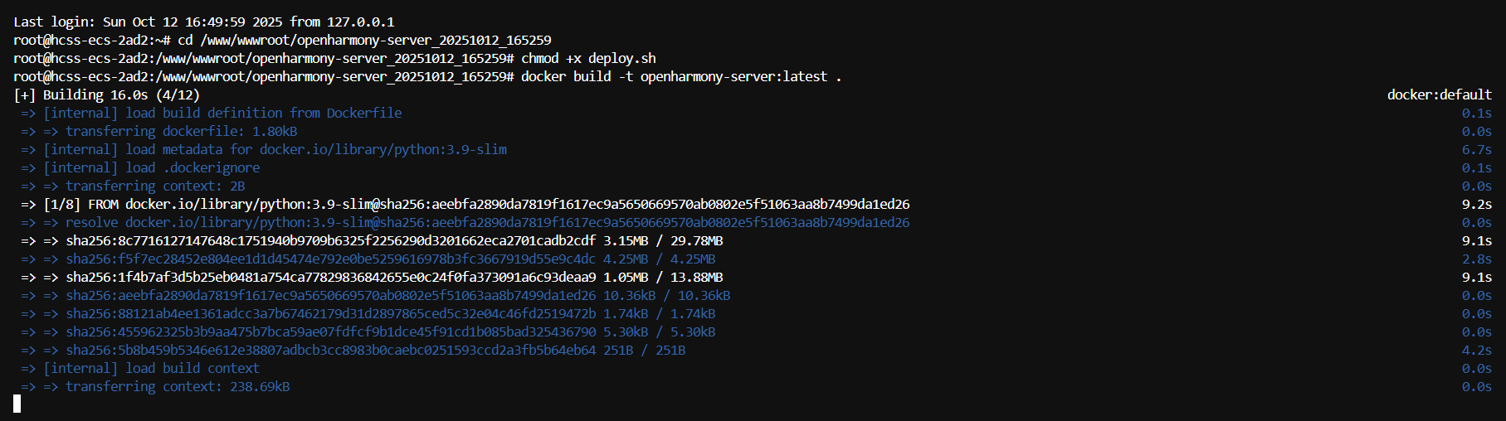Click the "chmod +x deploy.sh" command text
This screenshot has height=421, width=1506.
[588, 58]
